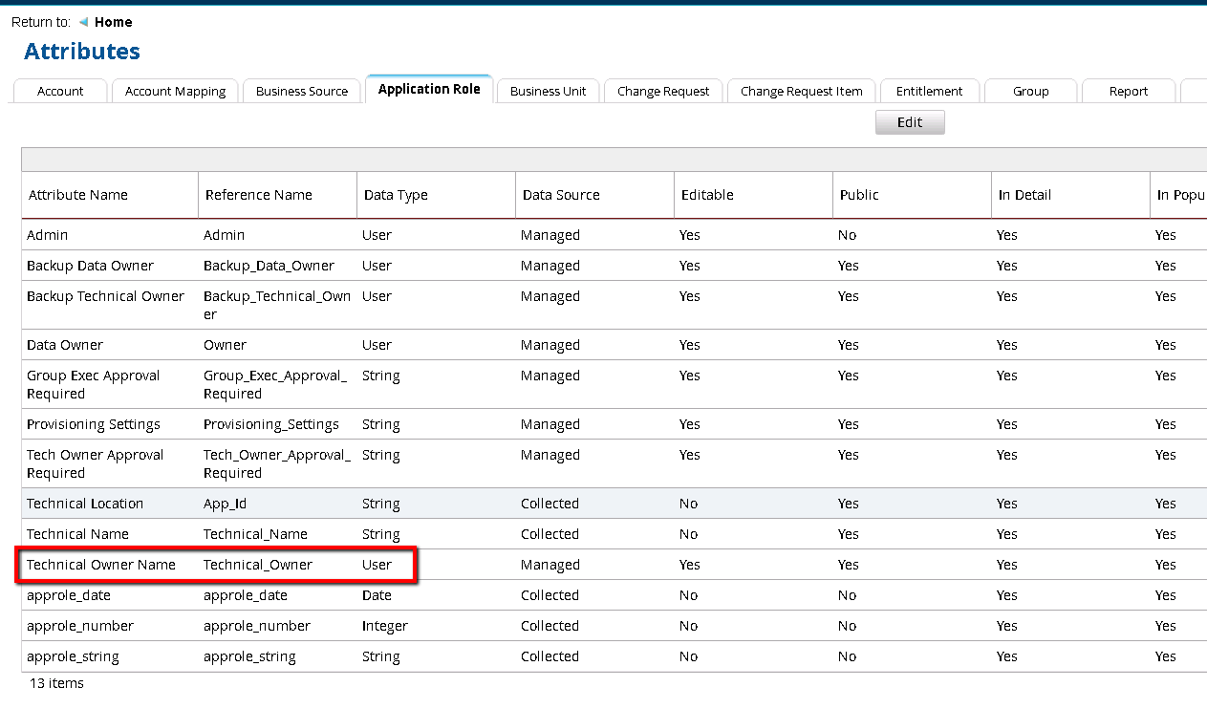Select the Business Source tab
Screen dimensions: 1207x709
coord(302,92)
